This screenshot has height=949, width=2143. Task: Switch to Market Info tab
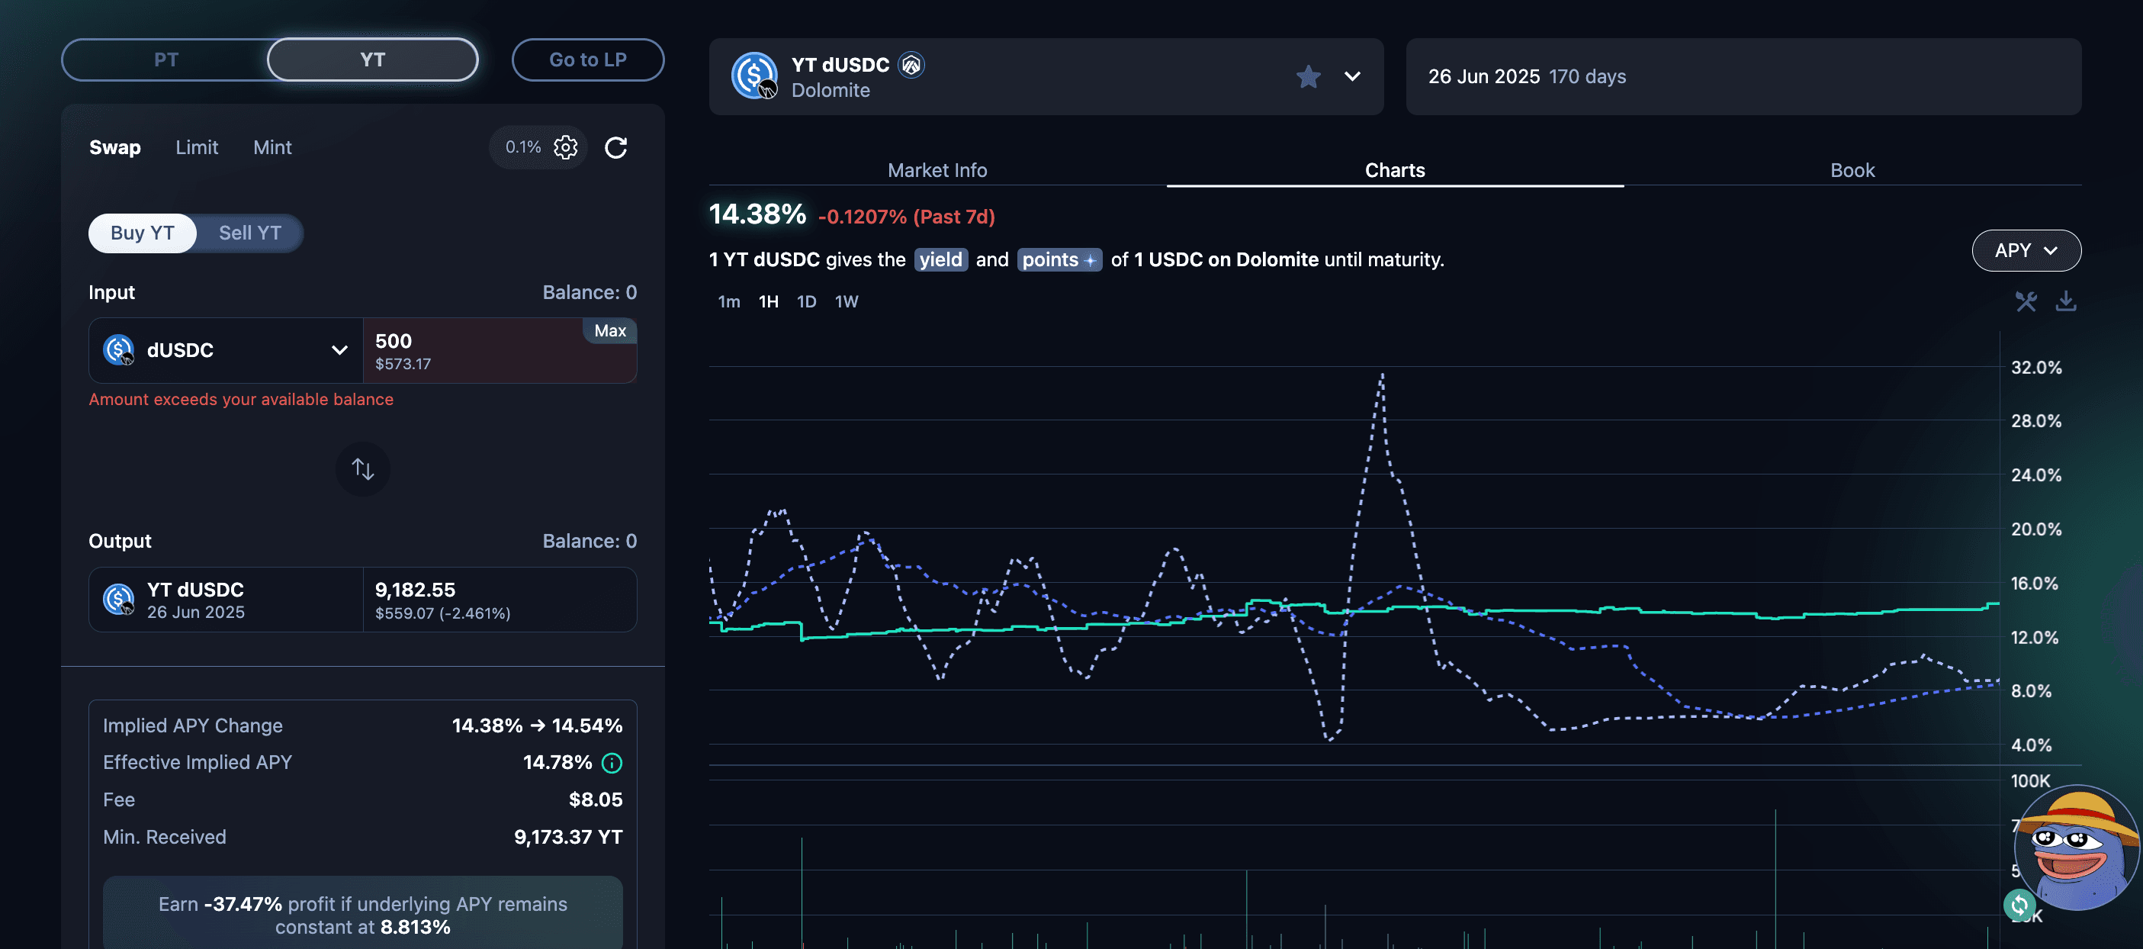coord(937,170)
